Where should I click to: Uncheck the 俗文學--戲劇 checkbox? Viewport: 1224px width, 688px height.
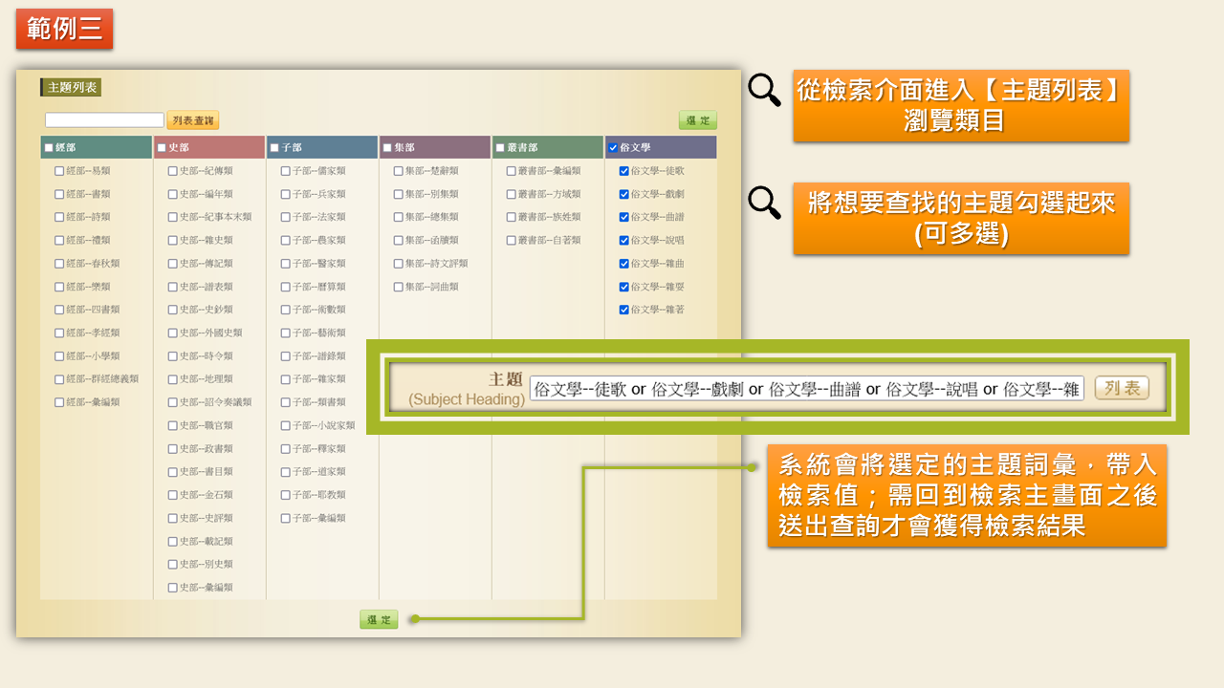pyautogui.click(x=624, y=194)
